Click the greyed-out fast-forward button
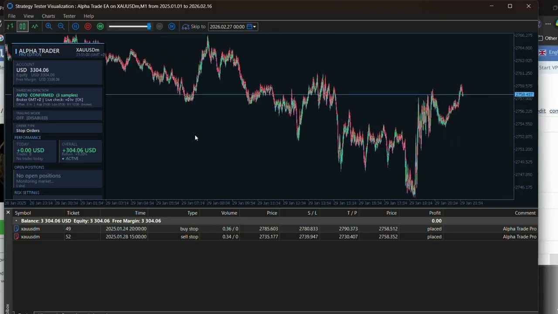Screen dimensions: 558x314 160,27
